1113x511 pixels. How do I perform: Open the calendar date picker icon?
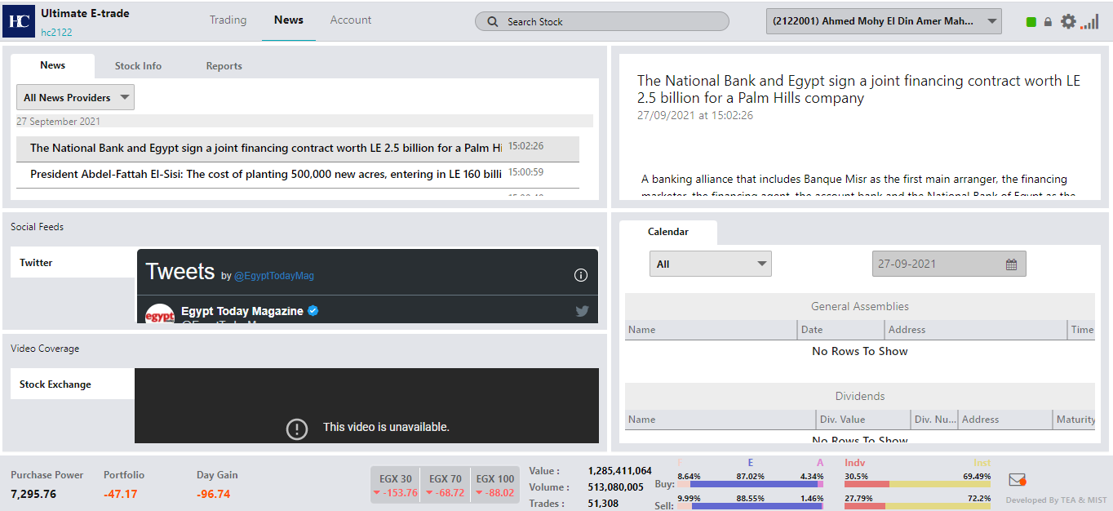click(1012, 264)
